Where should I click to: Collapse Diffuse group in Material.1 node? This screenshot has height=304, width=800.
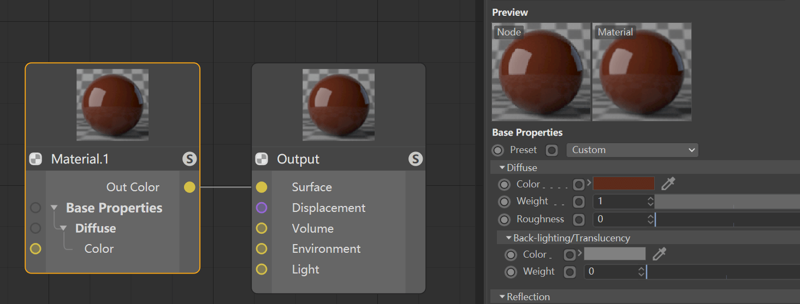click(x=63, y=228)
